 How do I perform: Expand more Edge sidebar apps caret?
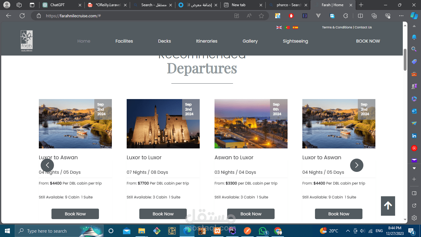(x=414, y=168)
